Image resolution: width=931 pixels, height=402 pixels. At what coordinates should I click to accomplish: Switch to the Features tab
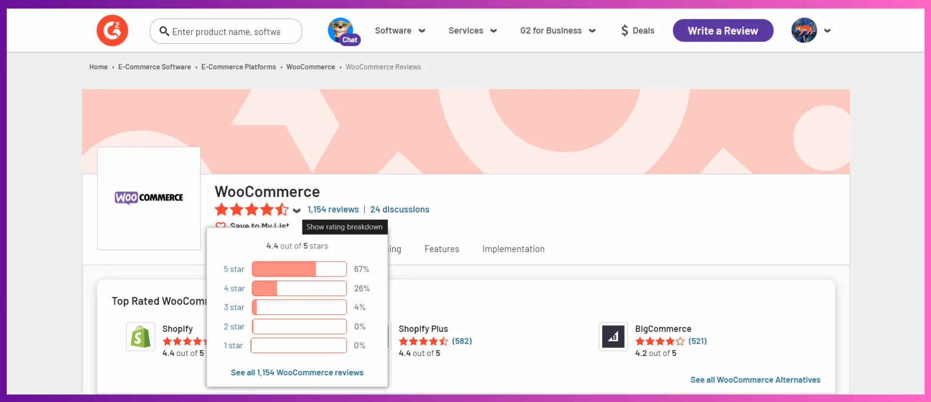(442, 249)
